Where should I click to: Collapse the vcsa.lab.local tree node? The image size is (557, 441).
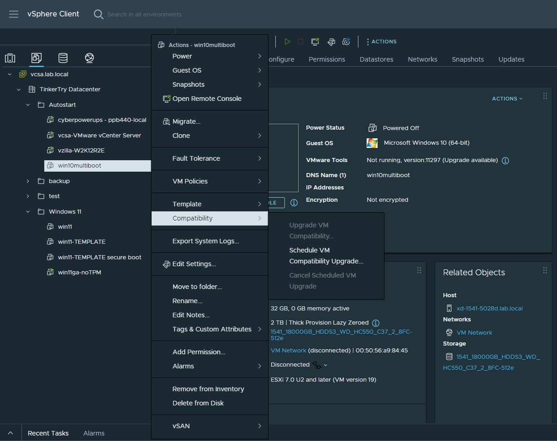10,74
